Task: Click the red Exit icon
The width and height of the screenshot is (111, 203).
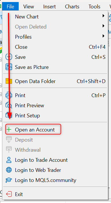Action: click(9, 194)
